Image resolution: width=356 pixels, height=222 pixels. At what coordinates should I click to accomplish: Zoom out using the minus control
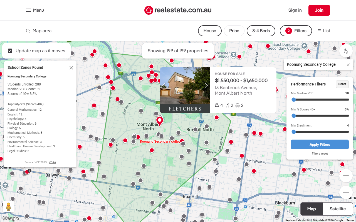coord(346,192)
